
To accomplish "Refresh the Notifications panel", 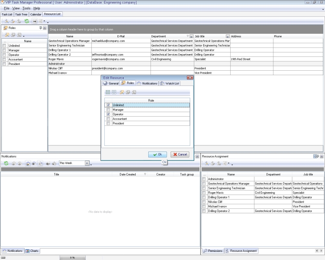I will coord(6,163).
